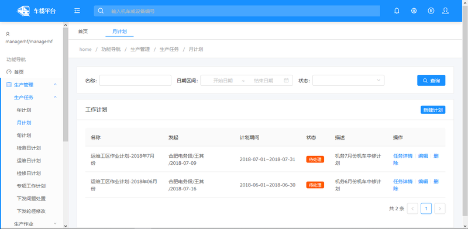Image resolution: width=468 pixels, height=229 pixels.
Task: Collapse the 生产任务 submenu chevron
Action: coord(55,97)
